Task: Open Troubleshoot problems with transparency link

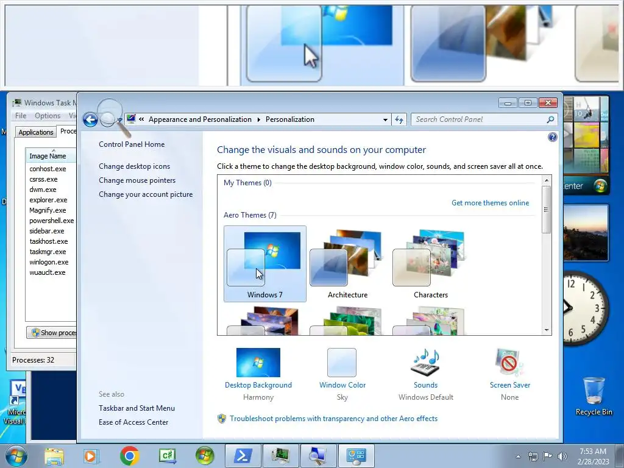Action: point(333,419)
